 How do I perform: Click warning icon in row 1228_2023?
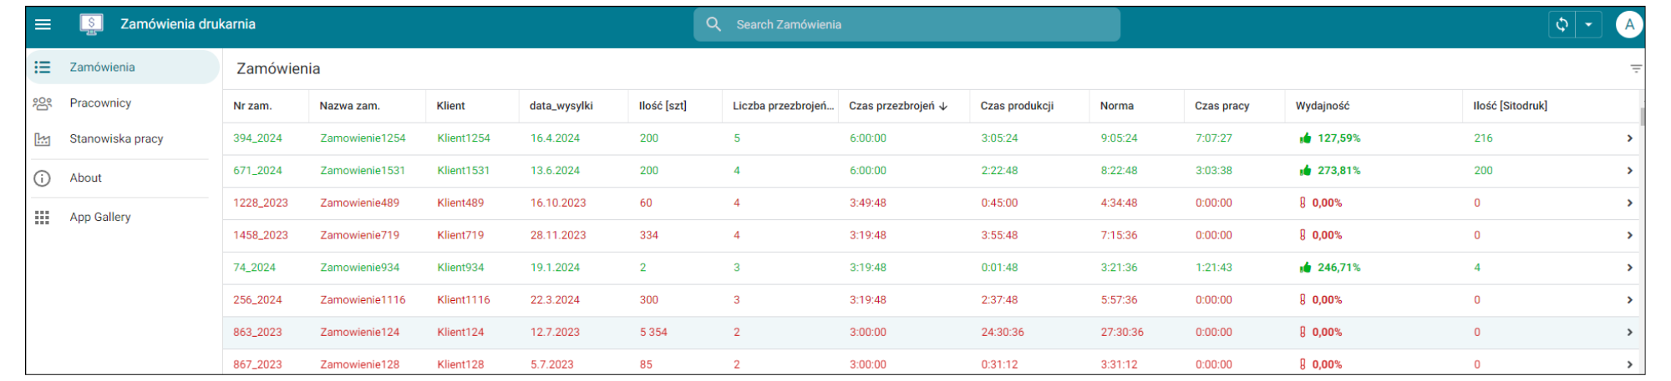coord(1303,203)
